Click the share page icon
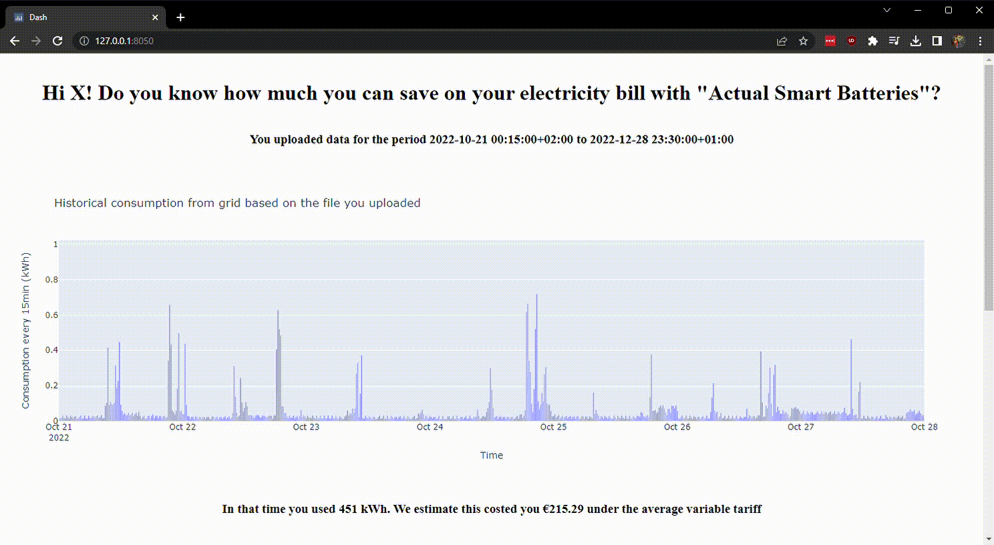994x545 pixels. pos(782,41)
